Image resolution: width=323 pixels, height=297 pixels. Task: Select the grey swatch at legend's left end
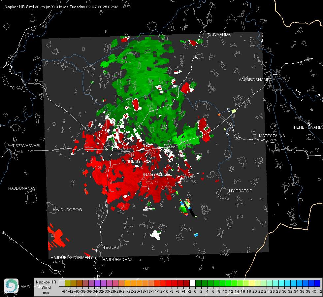62,283
